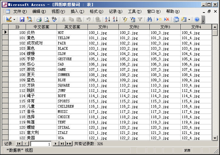Click the vertical scrollbar down arrow

215,138
